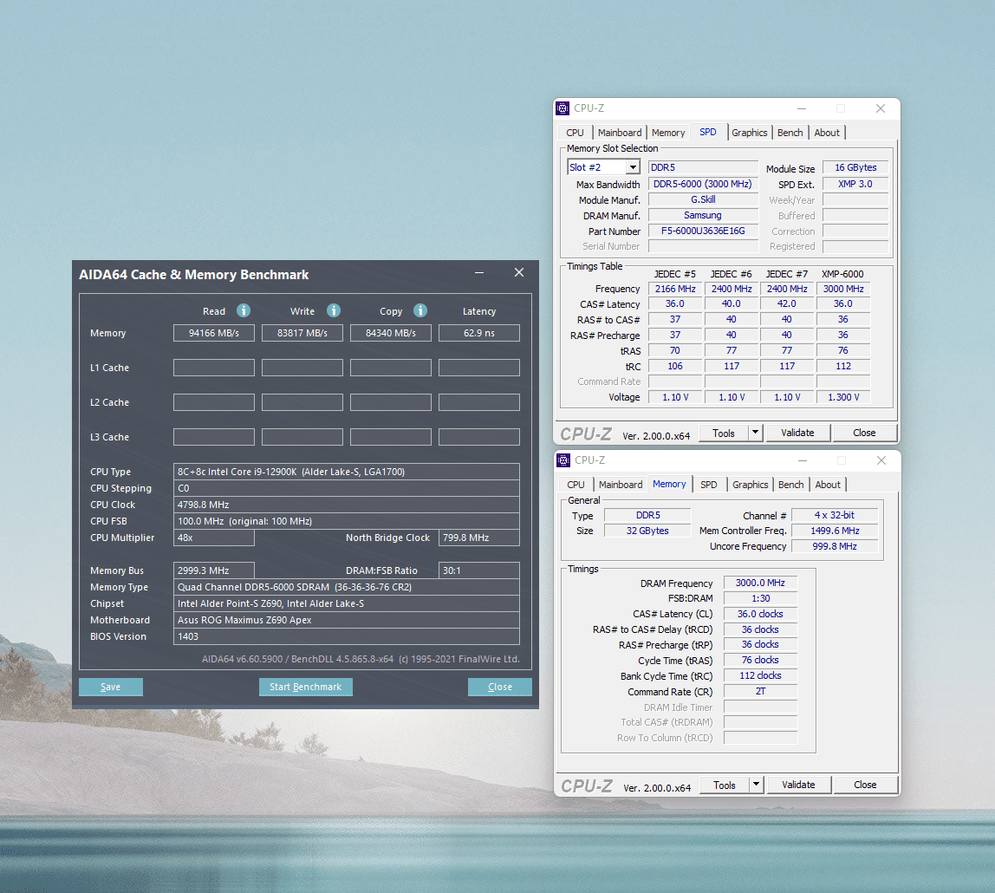
Task: Click DRAM:FSB Ratio value 30:1
Action: pos(479,570)
